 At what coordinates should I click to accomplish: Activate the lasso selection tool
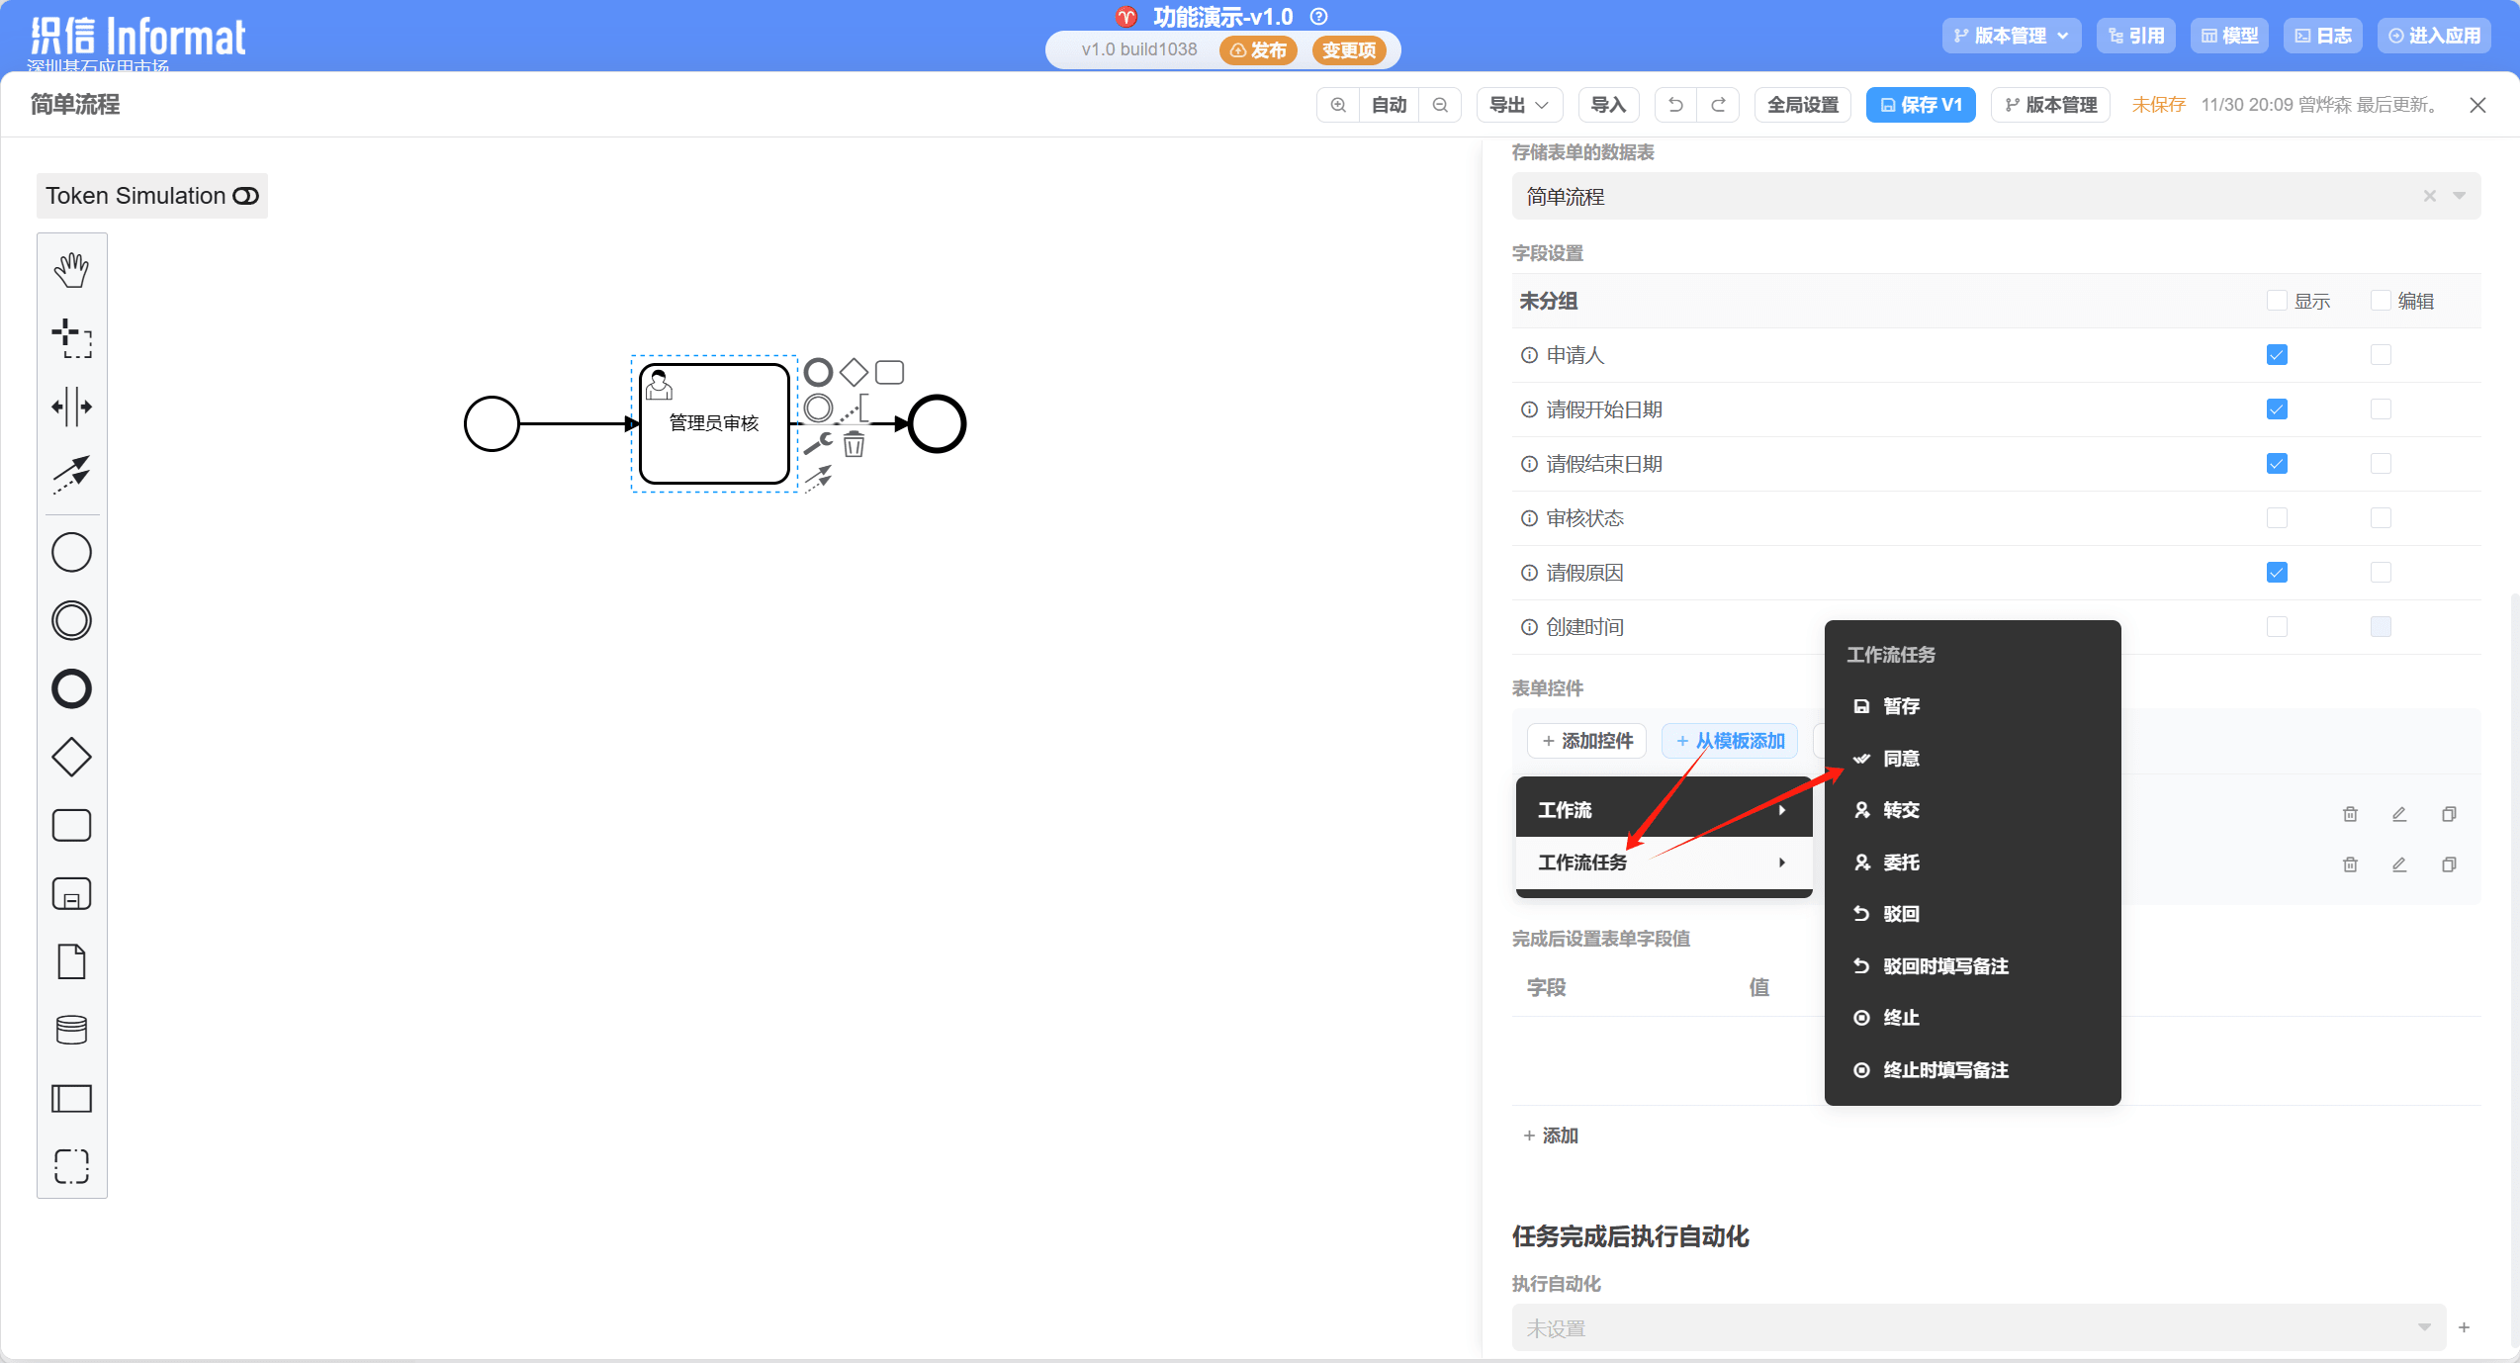(x=71, y=338)
